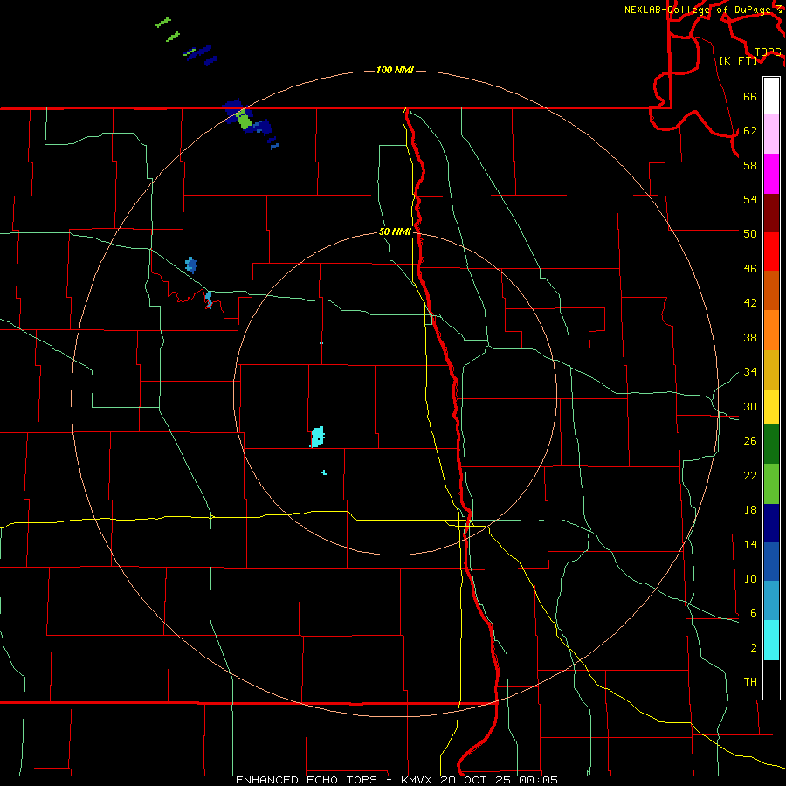Click the 18 scale label
This screenshot has width=786, height=786.
[750, 510]
